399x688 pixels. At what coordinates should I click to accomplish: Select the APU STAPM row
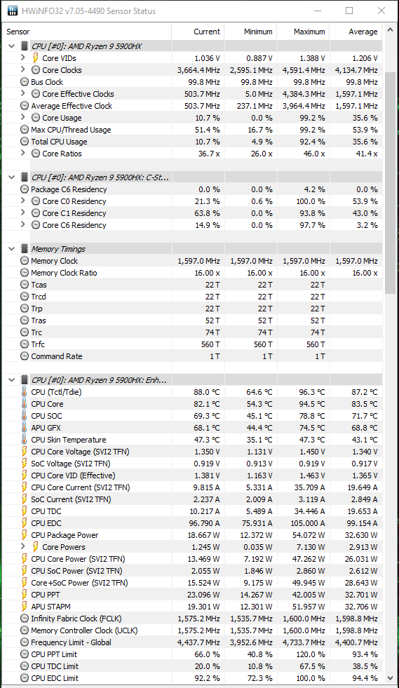[193, 607]
